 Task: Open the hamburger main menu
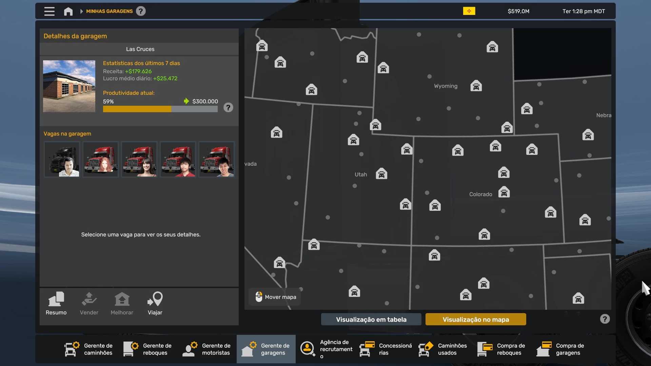pos(49,11)
